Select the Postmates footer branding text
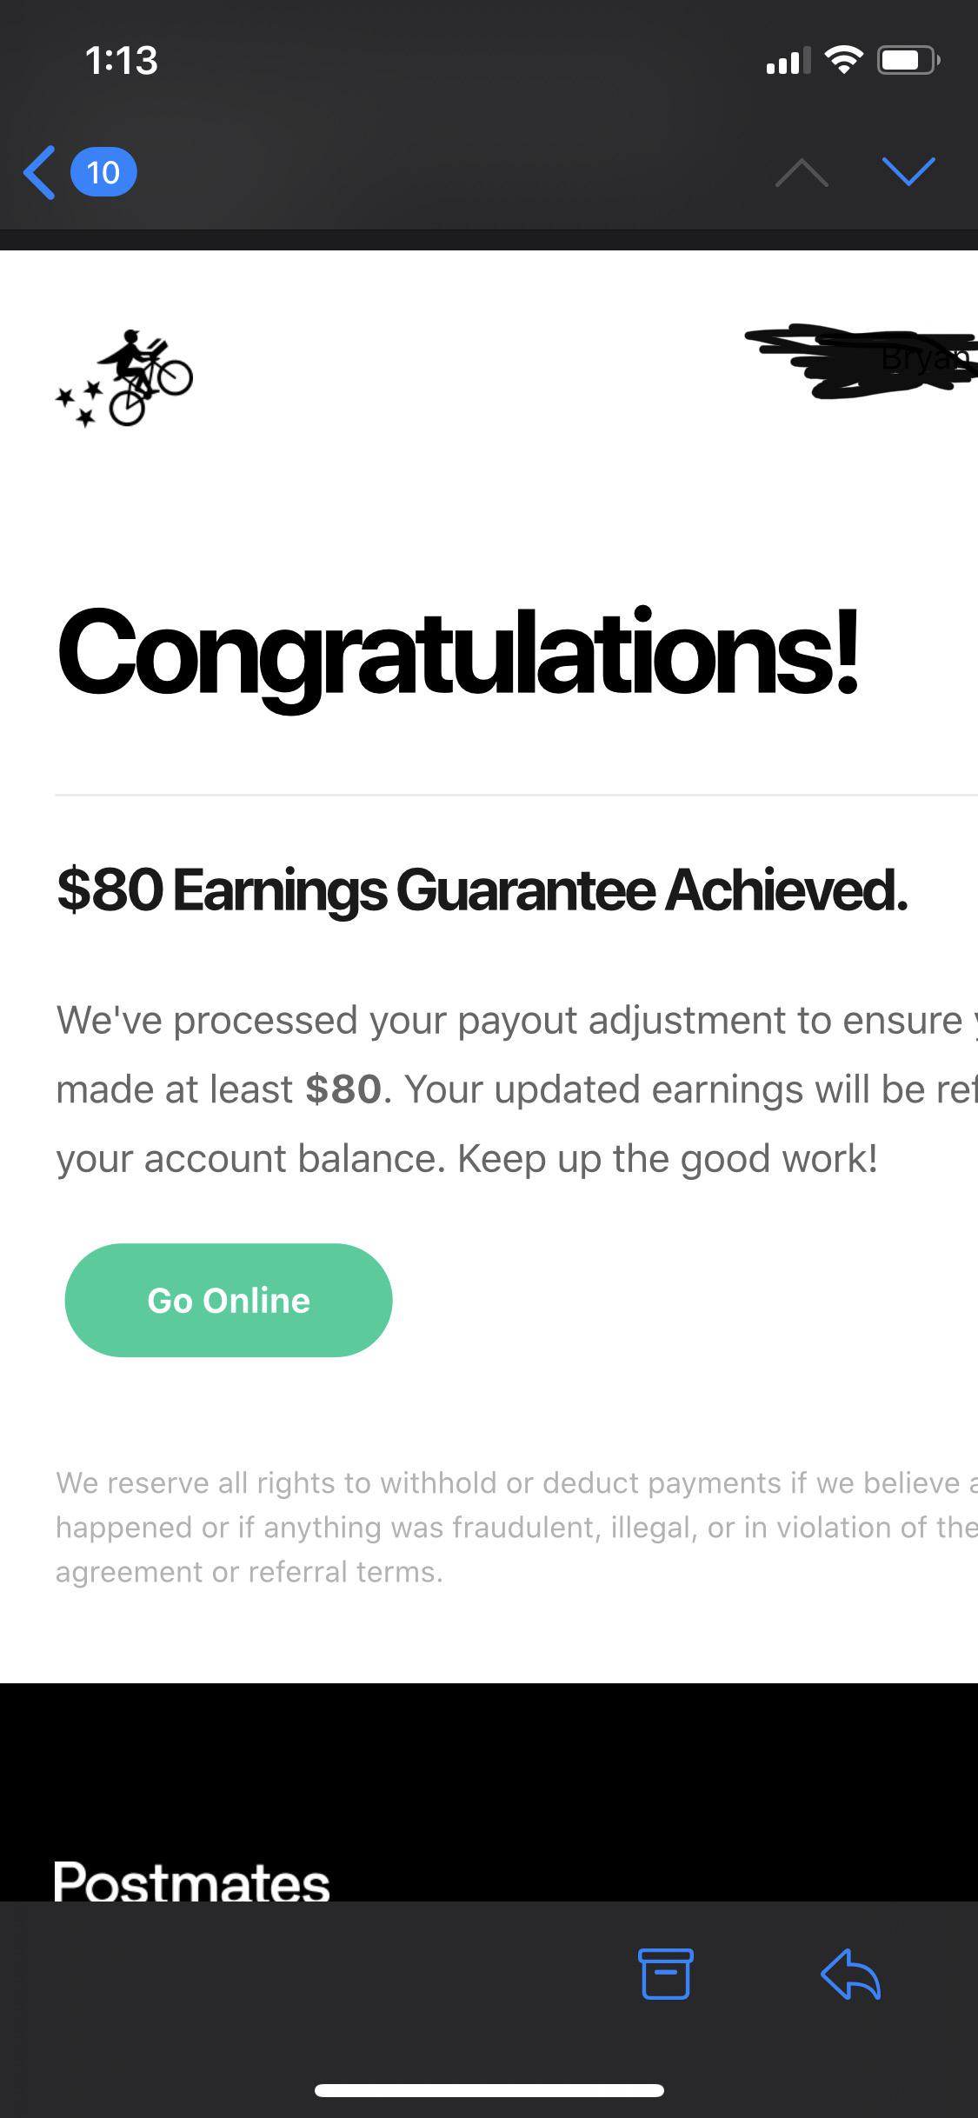 (x=190, y=1878)
